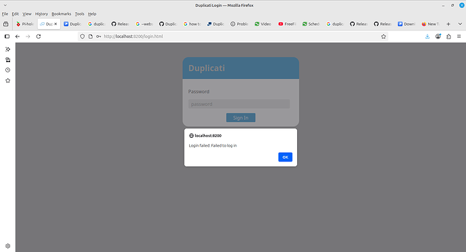Open a new tab with plus button
Image resolution: width=466 pixels, height=252 pixels.
[448, 24]
